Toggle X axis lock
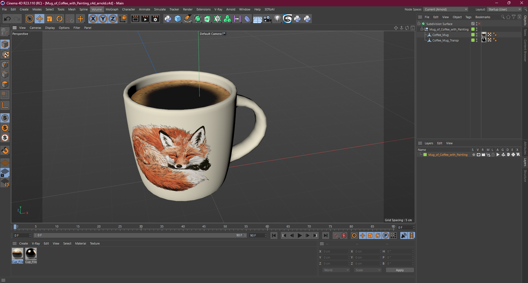Image resolution: width=528 pixels, height=283 pixels. pyautogui.click(x=93, y=19)
